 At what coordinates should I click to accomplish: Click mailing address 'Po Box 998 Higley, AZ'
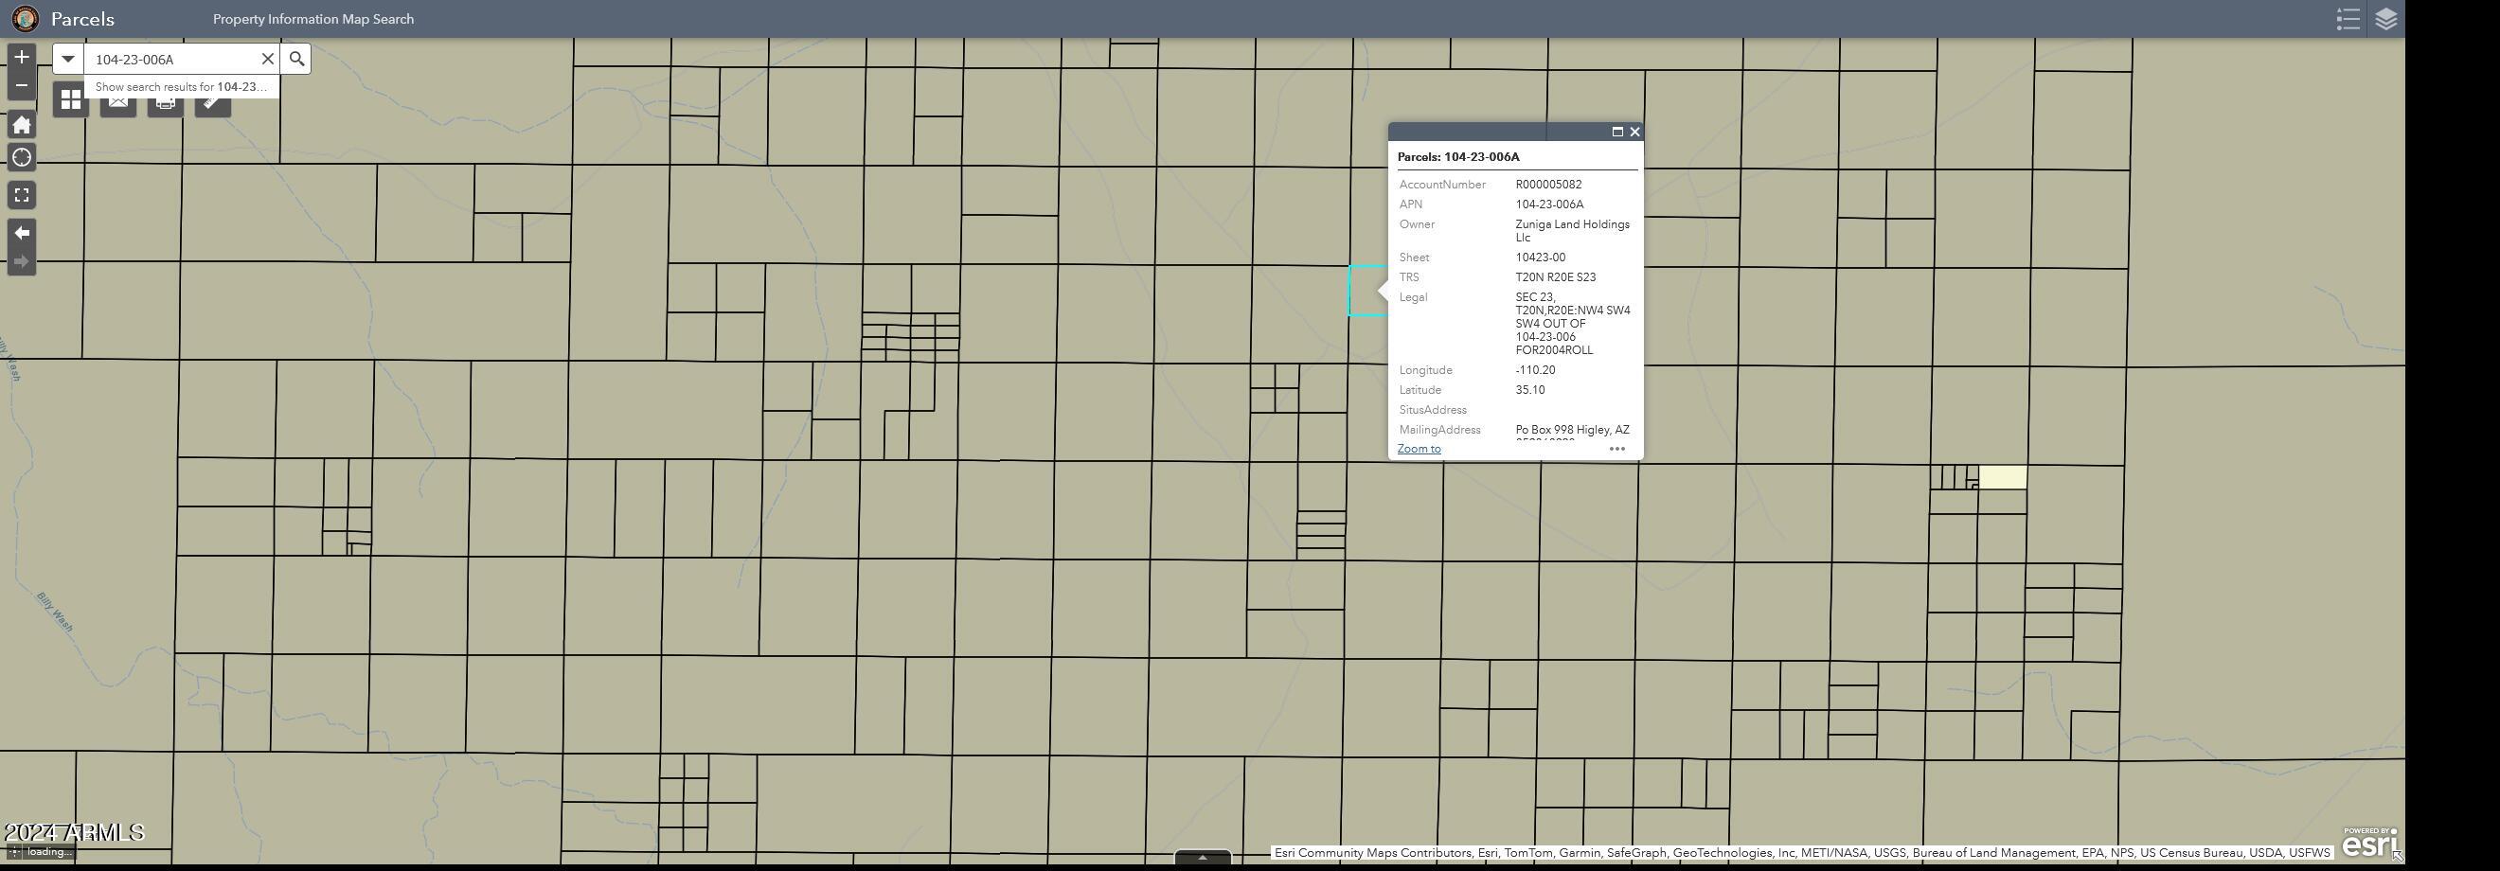pos(1572,430)
